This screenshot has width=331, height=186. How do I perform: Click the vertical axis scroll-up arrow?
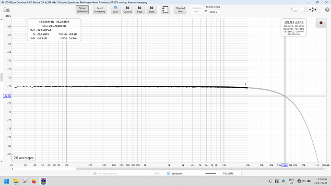pyautogui.click(x=1, y=19)
